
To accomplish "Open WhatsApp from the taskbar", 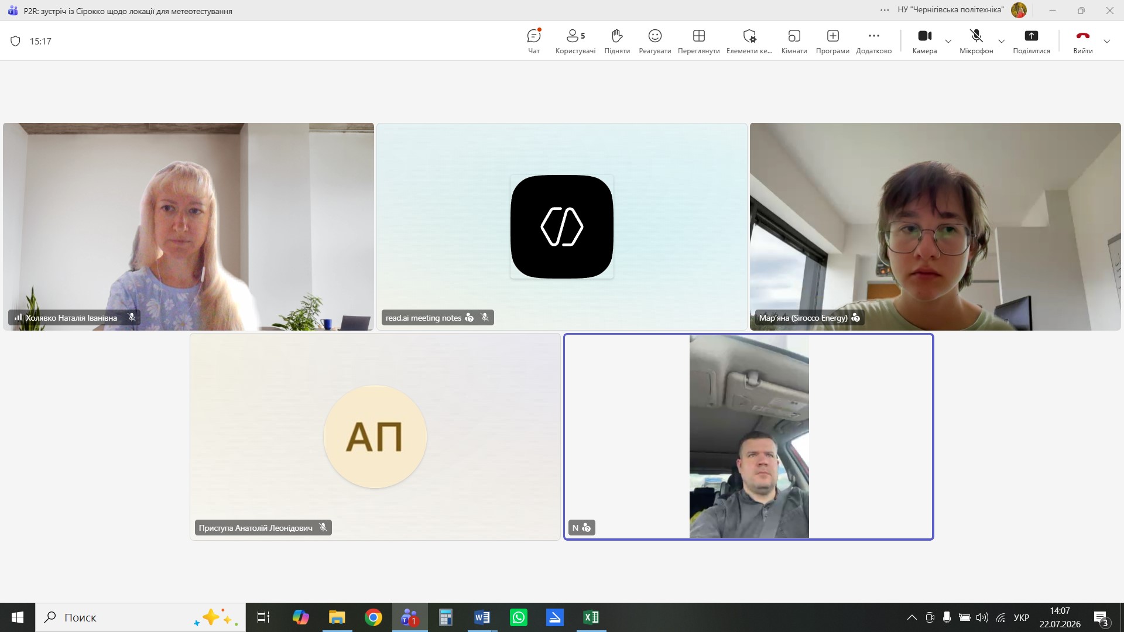I will [x=519, y=617].
